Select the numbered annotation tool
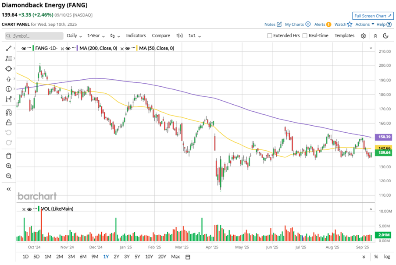The image size is (396, 265). pyautogui.click(x=9, y=89)
